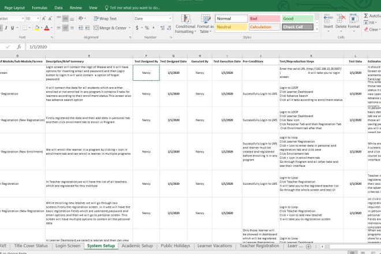
Task: Open font size dropdown
Action: [38, 18]
